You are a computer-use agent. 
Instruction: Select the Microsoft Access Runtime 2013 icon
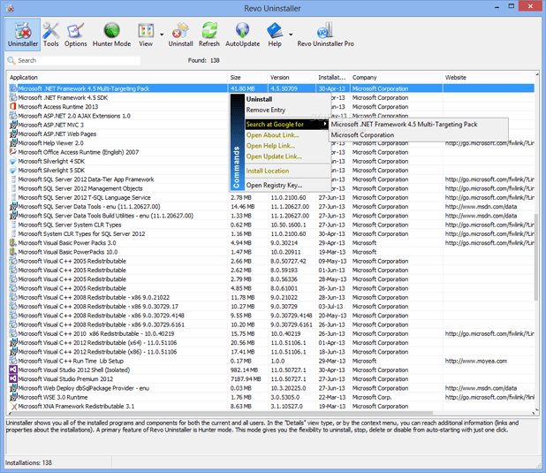(x=13, y=106)
